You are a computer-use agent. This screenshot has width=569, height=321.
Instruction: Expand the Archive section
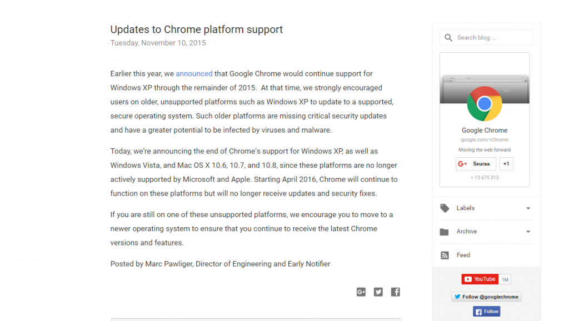(x=527, y=231)
